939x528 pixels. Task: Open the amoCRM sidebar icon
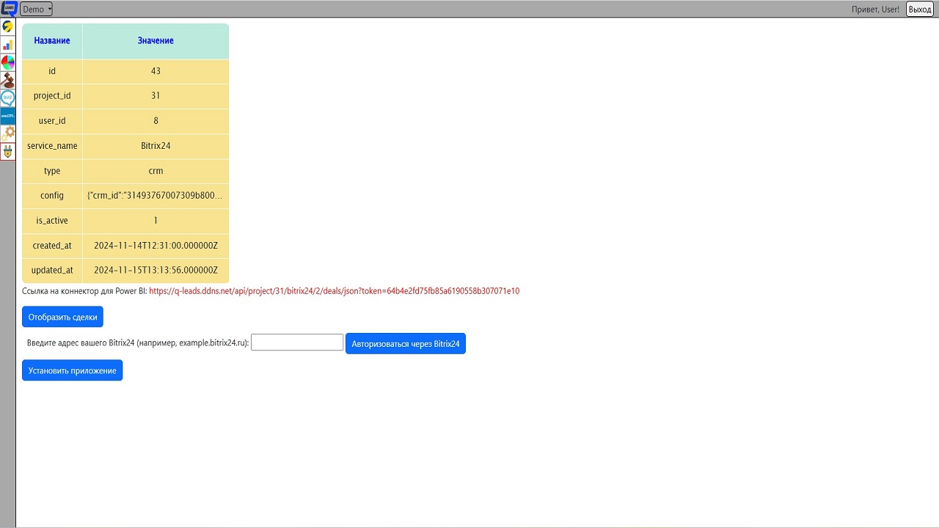coord(8,115)
